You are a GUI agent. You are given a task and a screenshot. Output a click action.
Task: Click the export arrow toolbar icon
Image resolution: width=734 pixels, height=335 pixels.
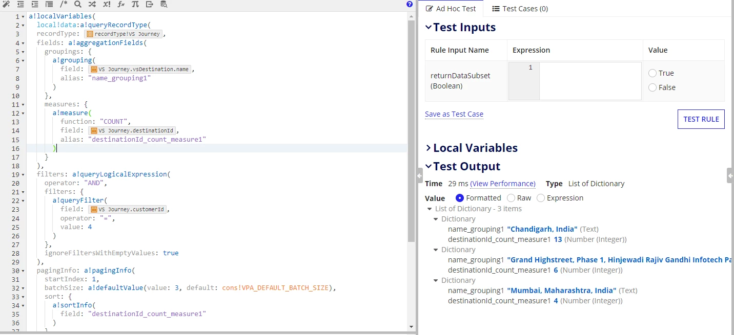[149, 4]
